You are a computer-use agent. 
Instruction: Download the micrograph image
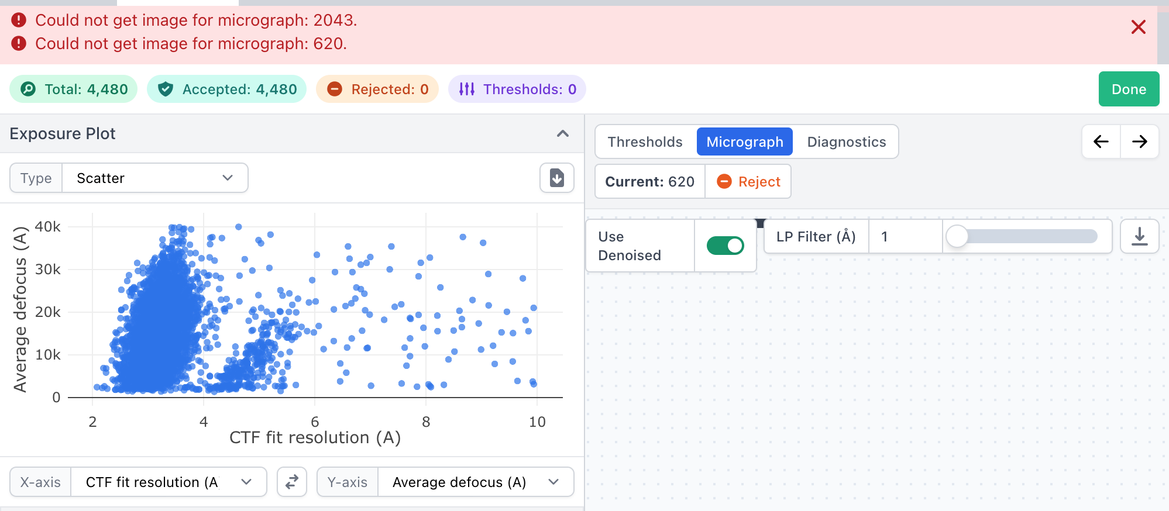pos(1140,236)
